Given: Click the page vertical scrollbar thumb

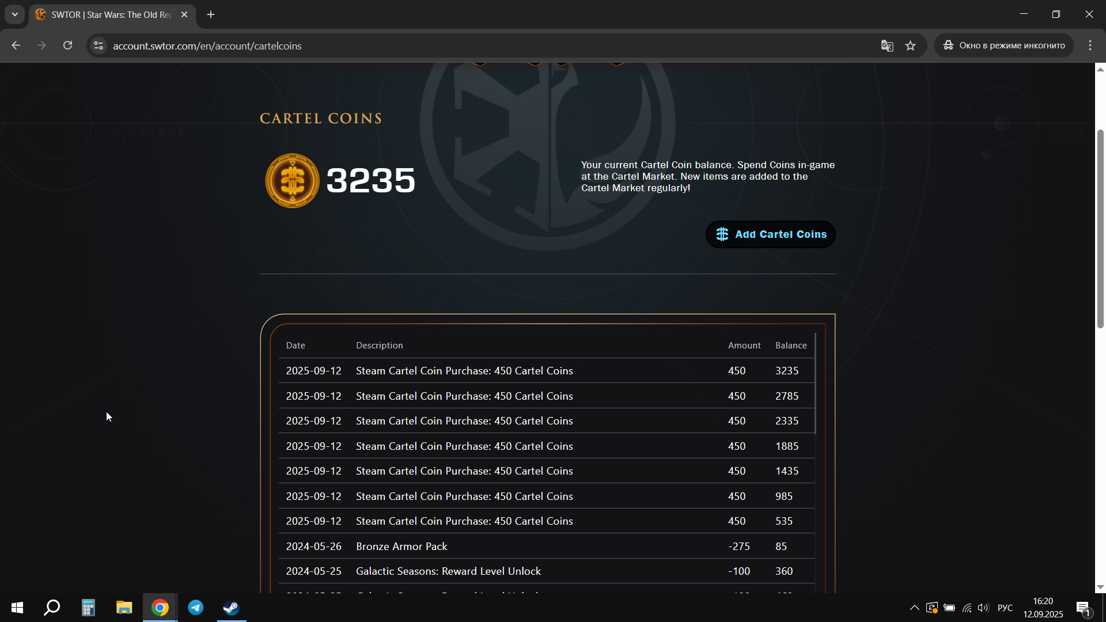Looking at the screenshot, I should [x=1100, y=229].
